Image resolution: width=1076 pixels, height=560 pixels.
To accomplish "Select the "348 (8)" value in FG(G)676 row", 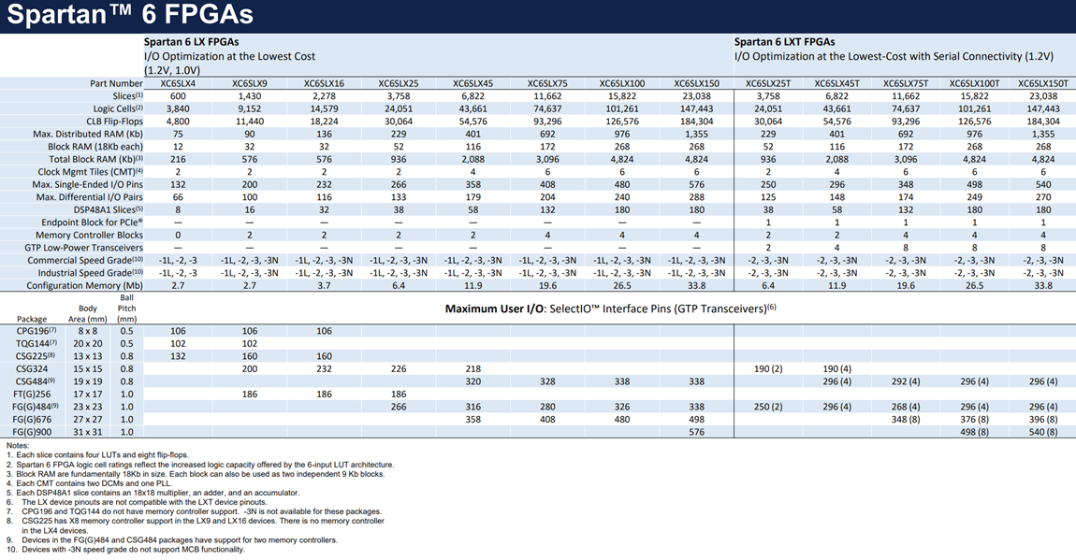I will click(x=906, y=420).
